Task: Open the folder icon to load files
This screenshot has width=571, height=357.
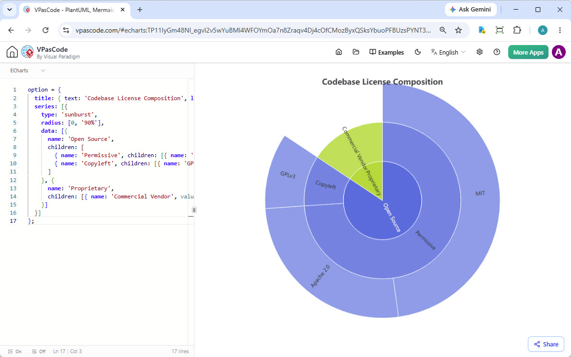Action: click(x=356, y=52)
